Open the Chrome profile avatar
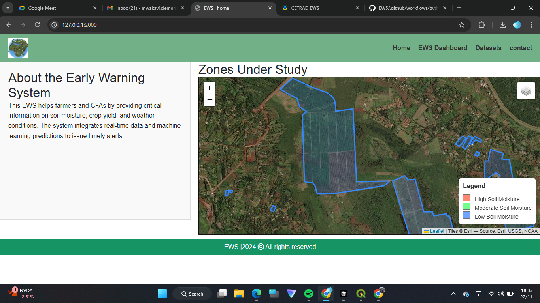Viewport: 540px width, 303px height. (517, 25)
